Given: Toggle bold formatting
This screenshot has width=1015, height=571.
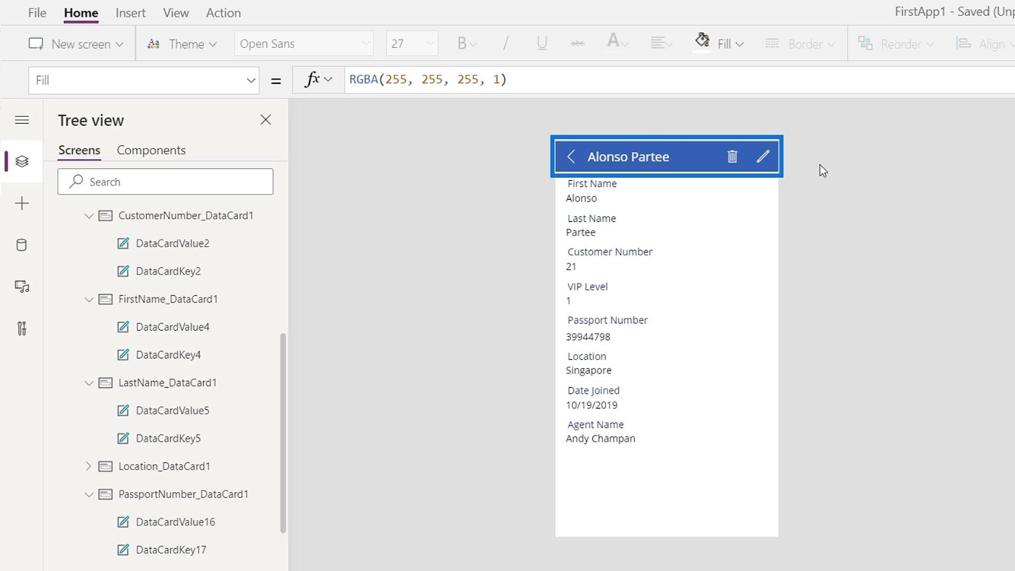Looking at the screenshot, I should click(x=467, y=43).
